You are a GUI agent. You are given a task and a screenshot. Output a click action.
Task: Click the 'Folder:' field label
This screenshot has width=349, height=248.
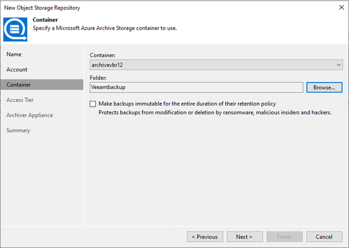98,78
